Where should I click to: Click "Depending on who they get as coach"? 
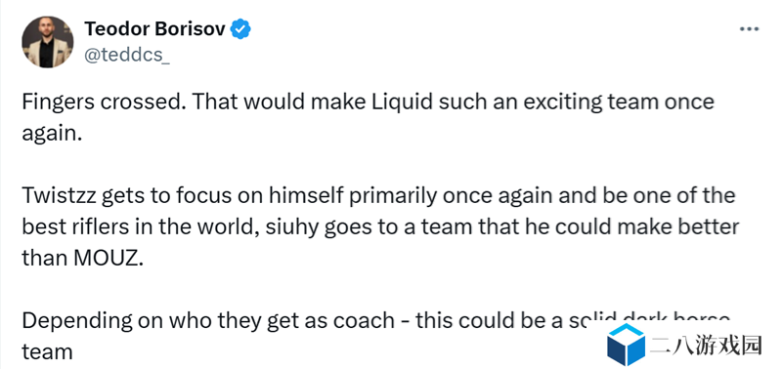[208, 321]
